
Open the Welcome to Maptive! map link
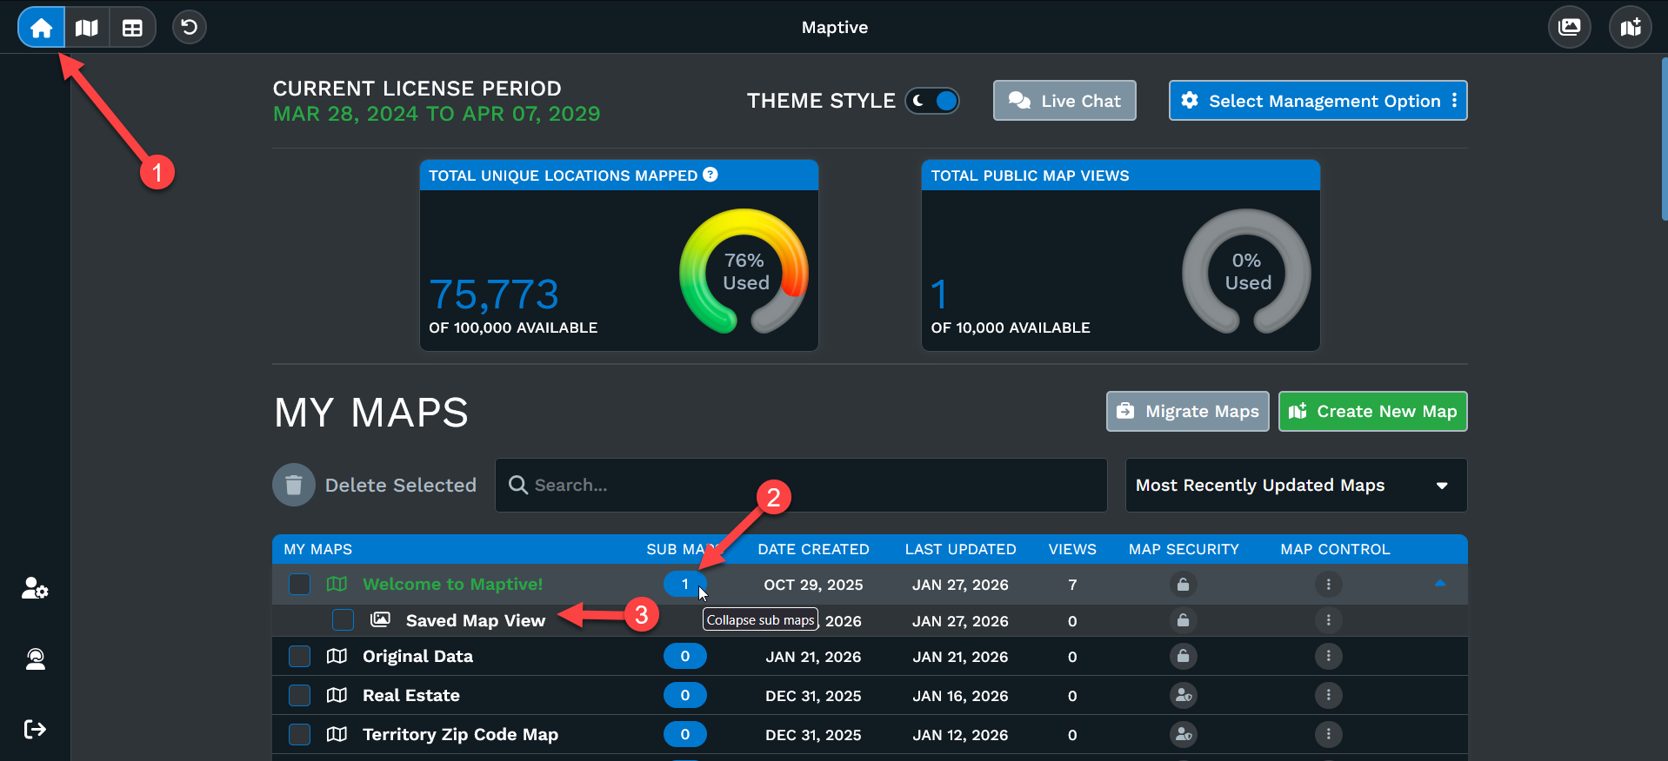point(452,584)
